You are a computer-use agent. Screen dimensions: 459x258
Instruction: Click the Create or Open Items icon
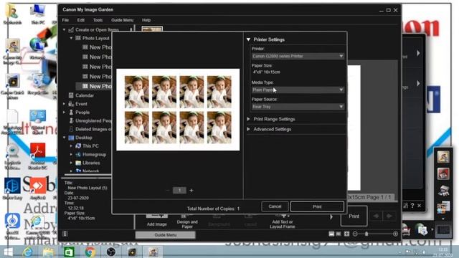71,29
